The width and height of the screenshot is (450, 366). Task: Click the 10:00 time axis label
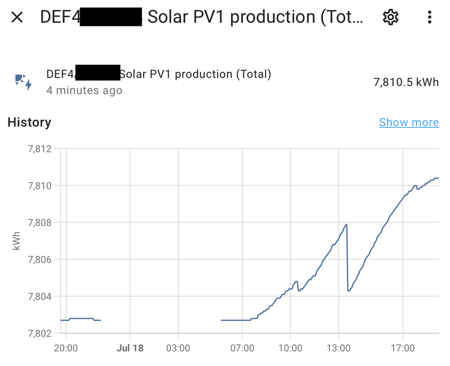click(290, 349)
